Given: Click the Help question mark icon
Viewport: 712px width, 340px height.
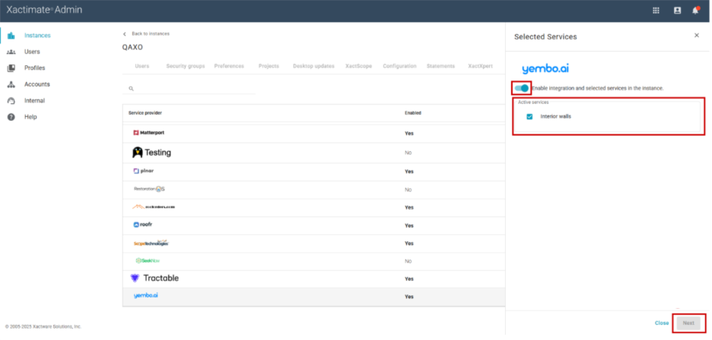Looking at the screenshot, I should [11, 117].
